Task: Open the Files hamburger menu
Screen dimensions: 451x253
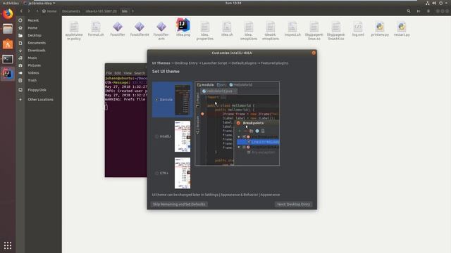Action: click(428, 11)
